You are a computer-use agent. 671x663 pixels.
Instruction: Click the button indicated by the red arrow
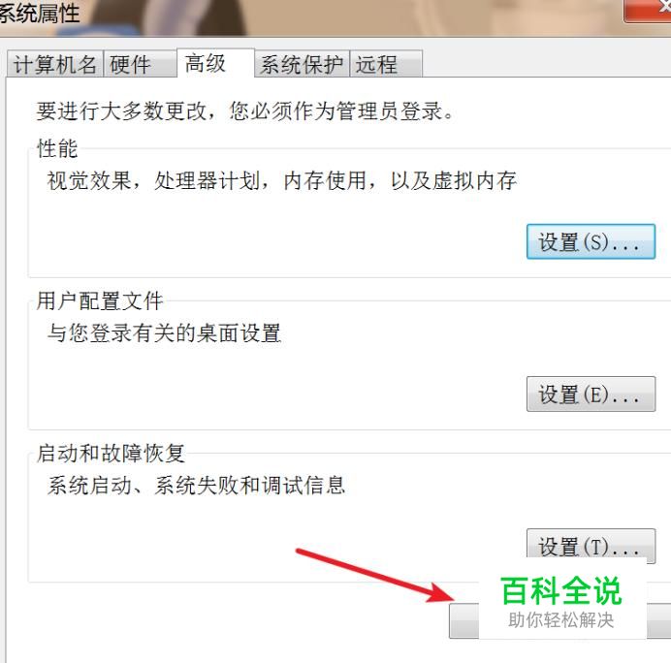(x=463, y=620)
